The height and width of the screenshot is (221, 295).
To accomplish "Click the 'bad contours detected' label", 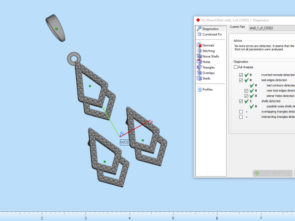I will [x=281, y=85].
